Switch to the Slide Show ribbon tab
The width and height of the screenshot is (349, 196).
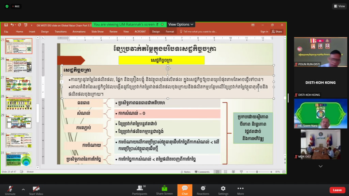97,32
